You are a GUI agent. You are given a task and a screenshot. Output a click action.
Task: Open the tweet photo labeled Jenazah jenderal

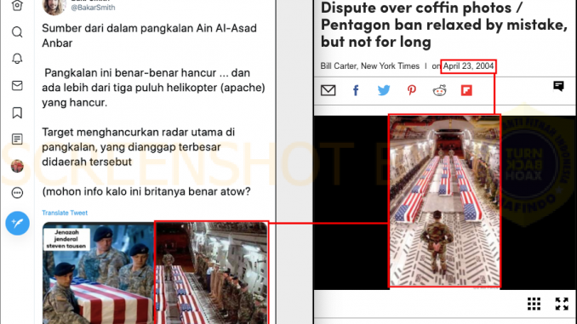(x=98, y=273)
